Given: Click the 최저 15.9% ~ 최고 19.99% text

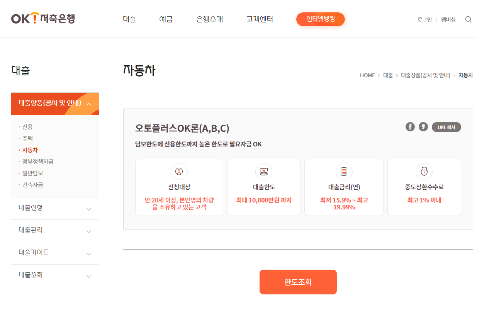Looking at the screenshot, I should coord(344,204).
